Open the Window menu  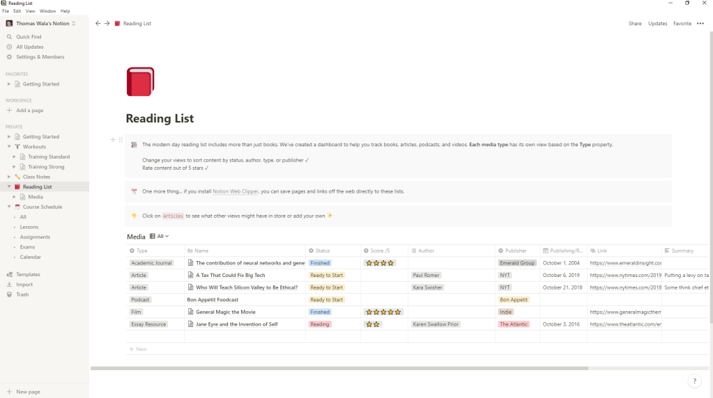(x=47, y=11)
